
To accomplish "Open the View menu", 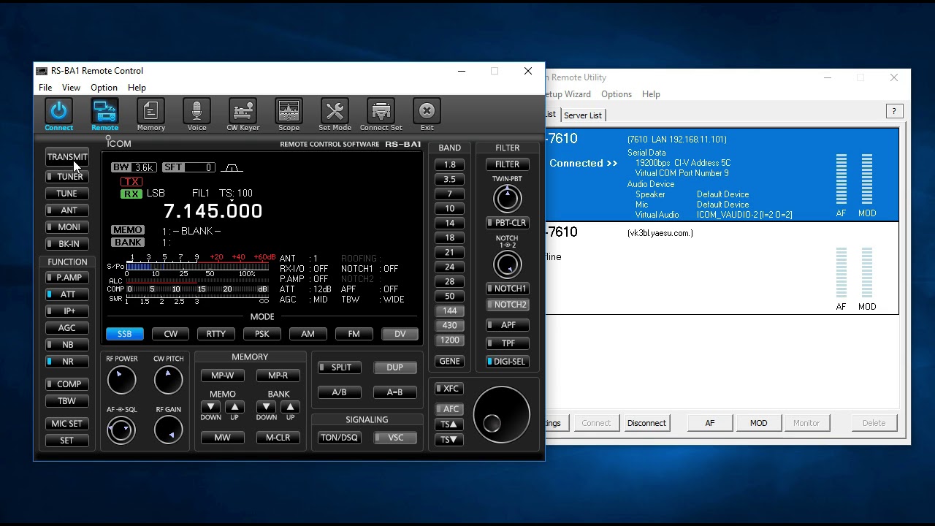I will coord(71,88).
